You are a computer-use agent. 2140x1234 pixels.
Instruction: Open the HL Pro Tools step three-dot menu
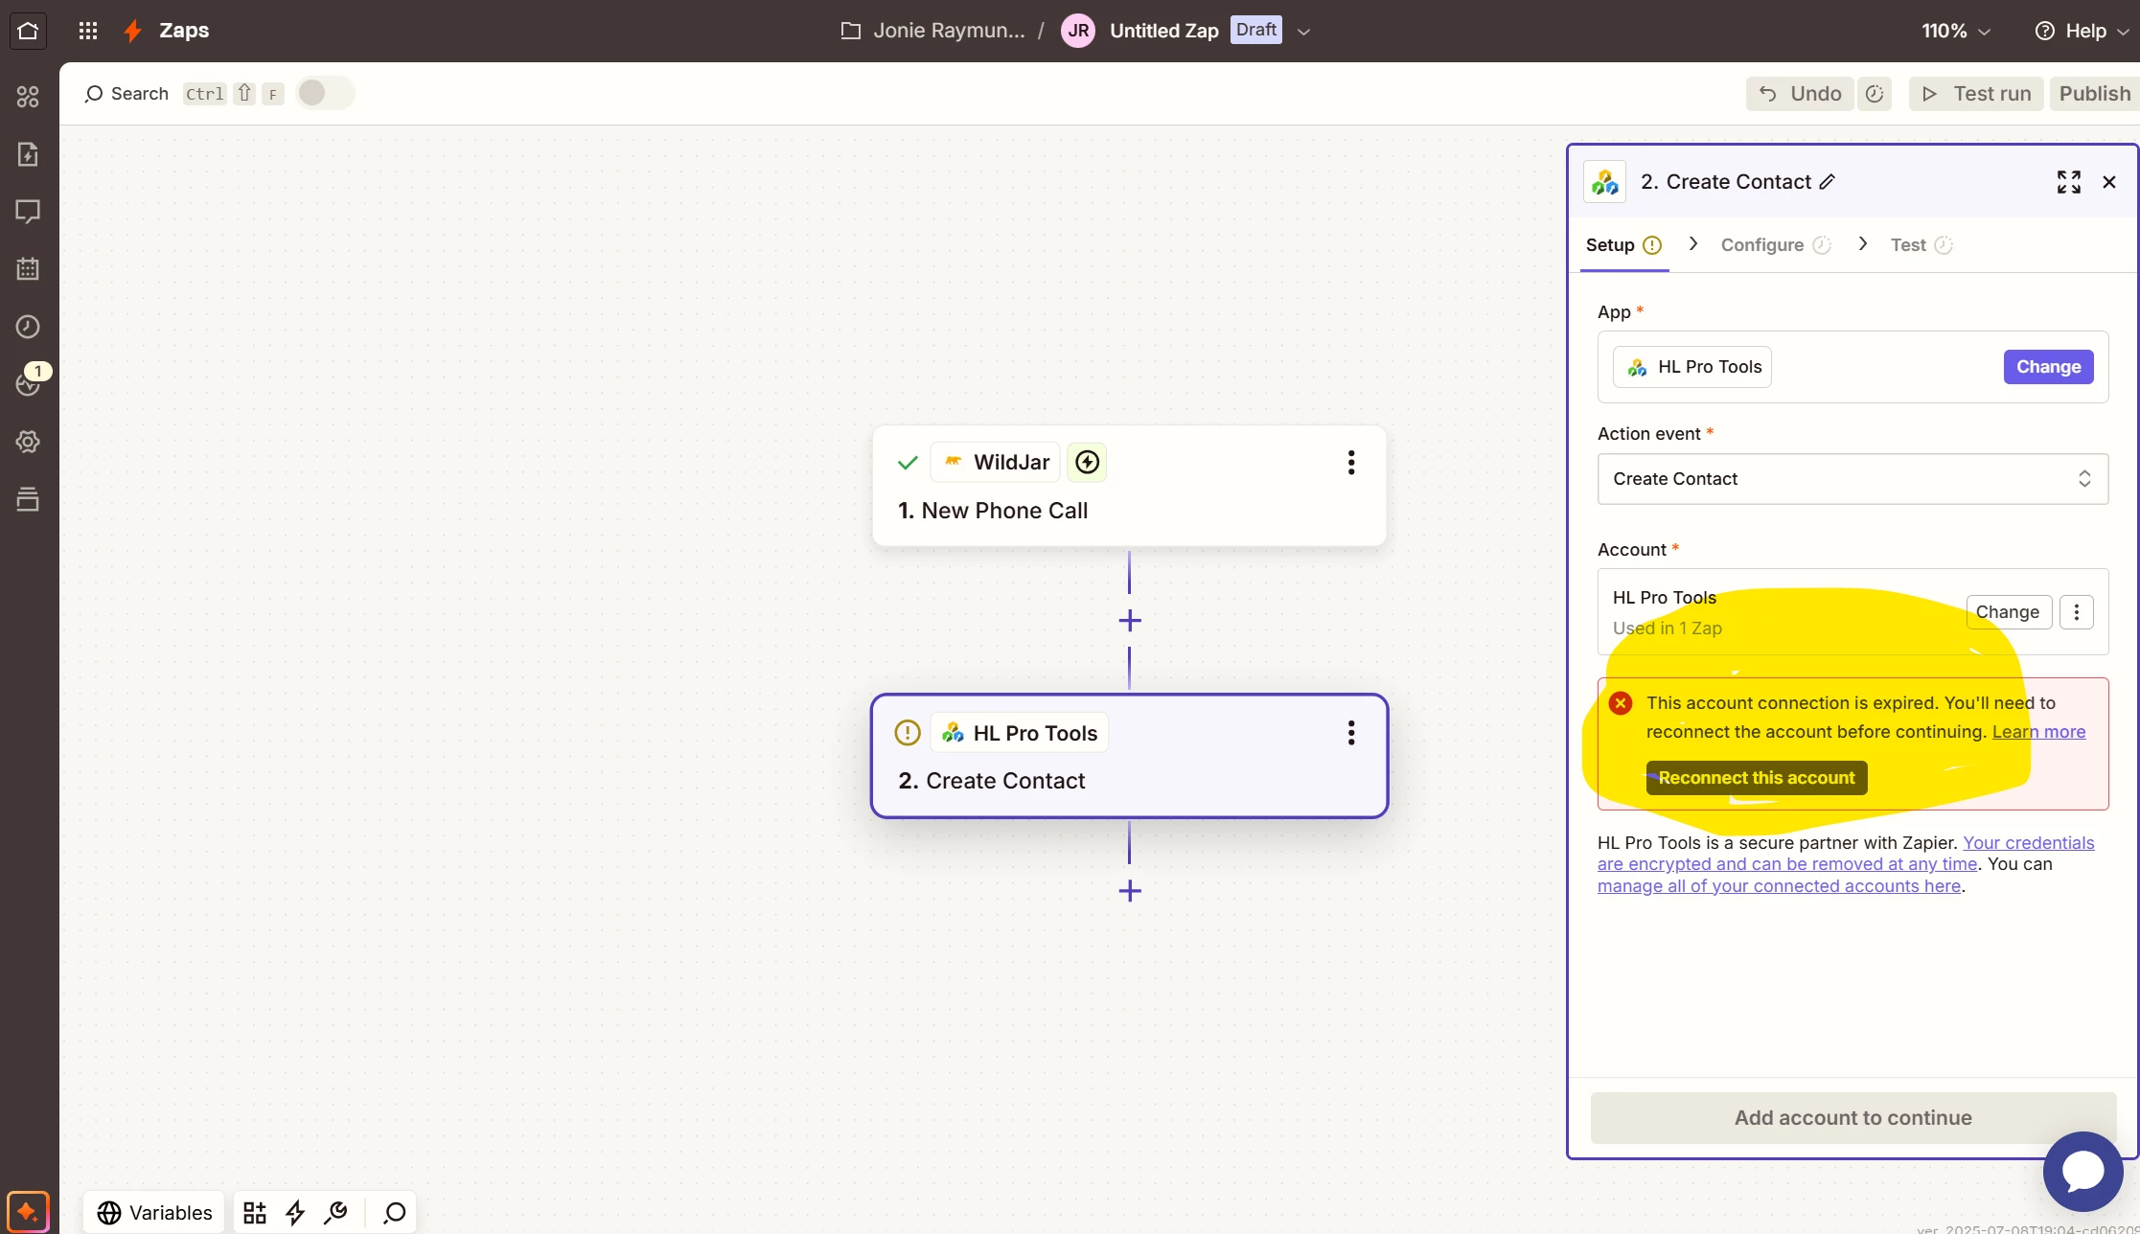pos(1351,733)
